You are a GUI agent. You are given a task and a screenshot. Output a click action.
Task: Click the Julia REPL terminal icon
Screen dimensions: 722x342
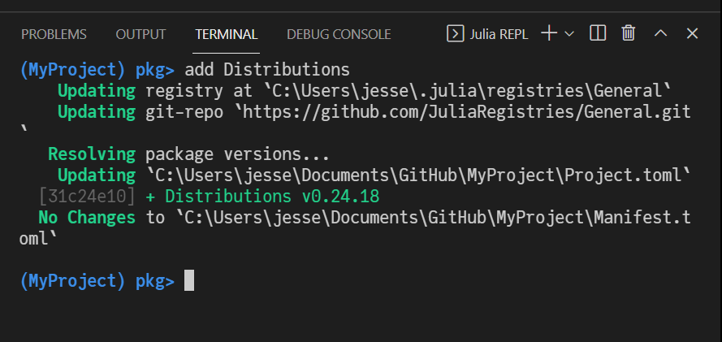[x=455, y=34]
